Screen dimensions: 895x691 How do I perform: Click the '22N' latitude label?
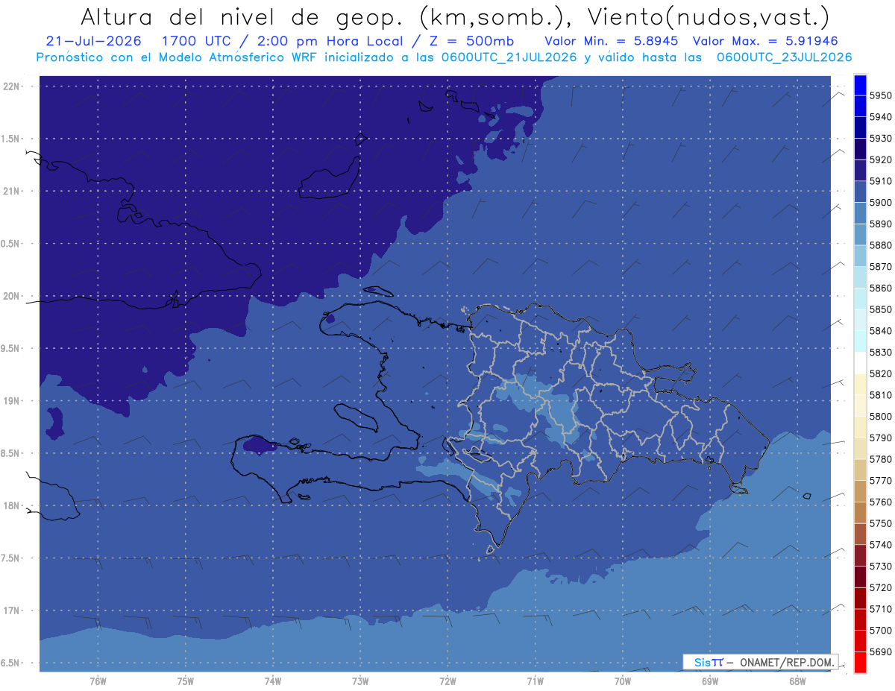coord(11,86)
